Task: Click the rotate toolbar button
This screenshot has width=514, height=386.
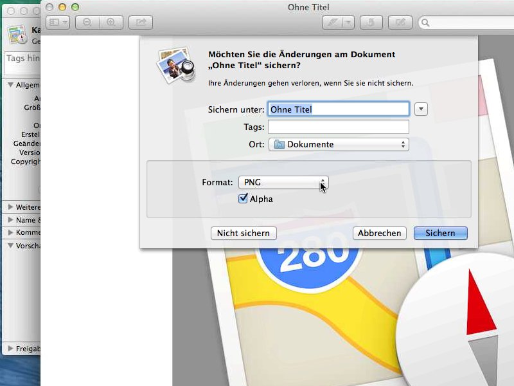Action: [371, 23]
